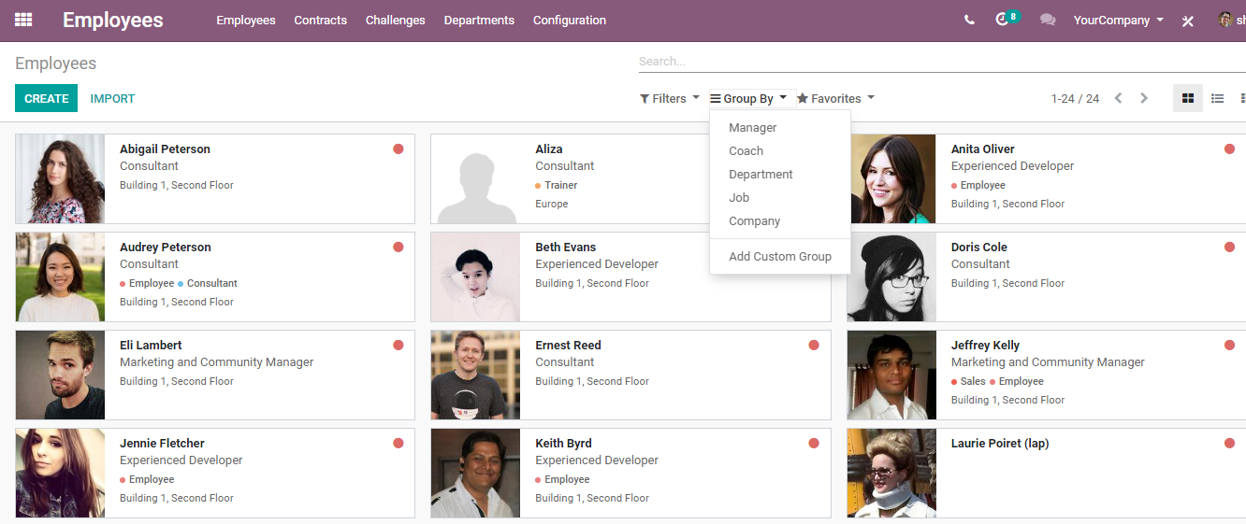
Task: Go to next page arrow
Action: [x=1143, y=98]
